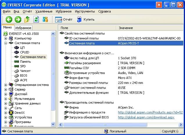185x135 pixels.
Task: Expand the Компьютер tree node
Action: 6,38
